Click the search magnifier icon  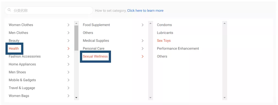(x=9, y=10)
